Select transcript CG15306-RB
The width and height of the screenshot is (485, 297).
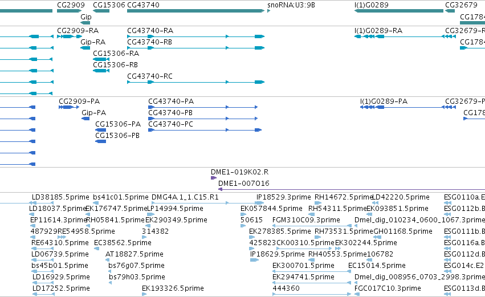(115, 65)
